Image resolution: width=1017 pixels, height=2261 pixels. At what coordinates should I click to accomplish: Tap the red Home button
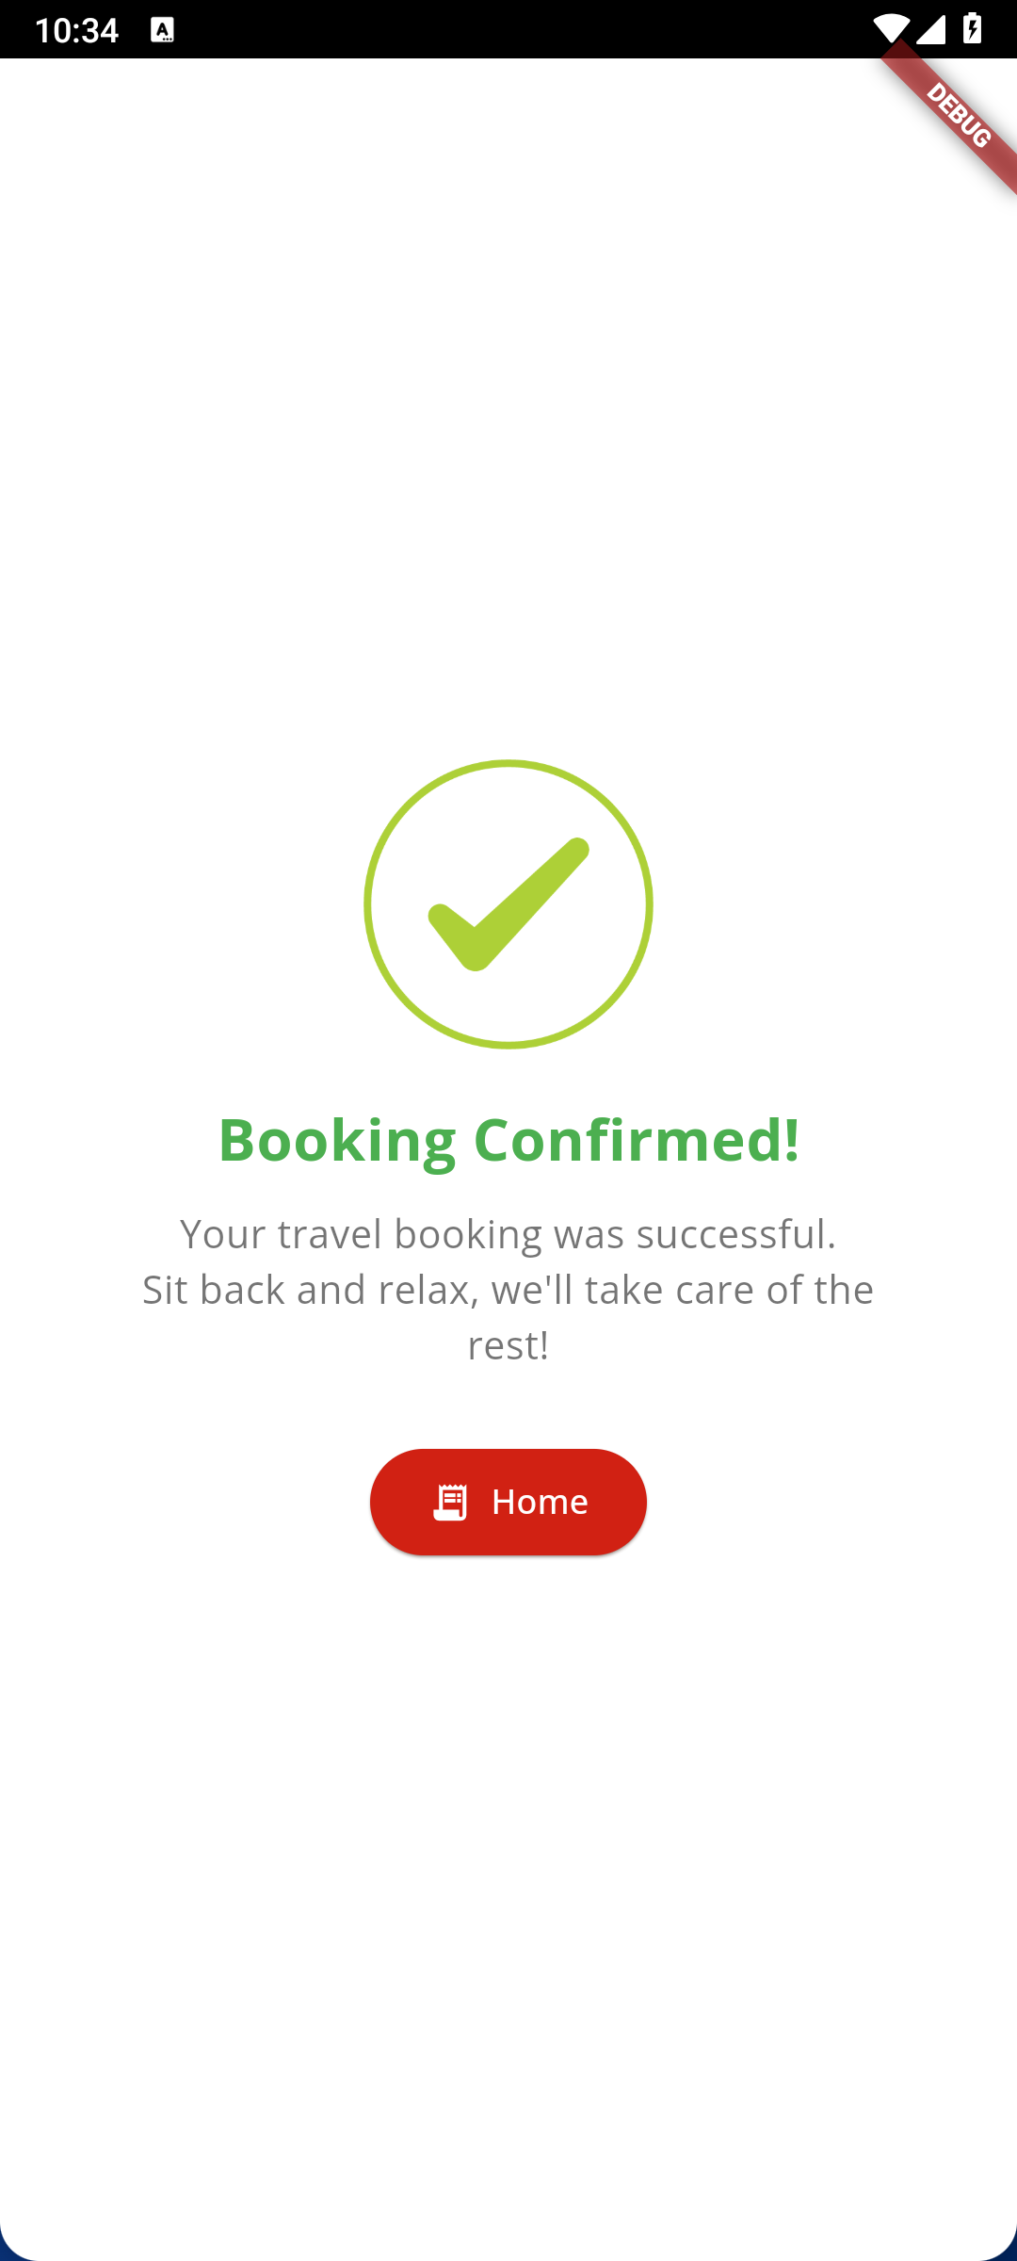(508, 1502)
